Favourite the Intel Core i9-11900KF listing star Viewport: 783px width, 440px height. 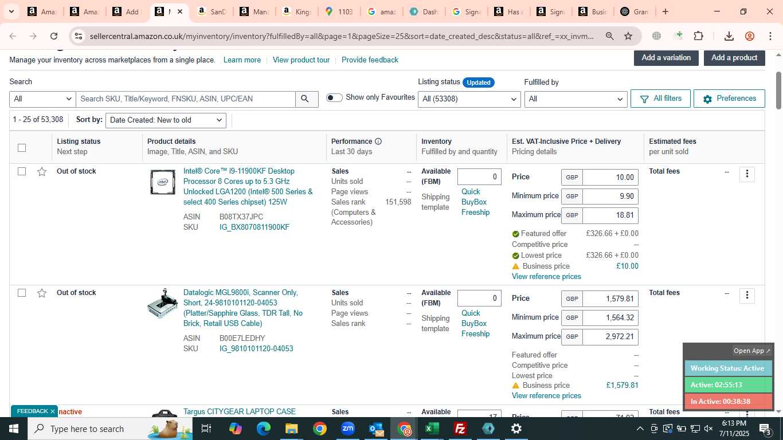coord(42,171)
